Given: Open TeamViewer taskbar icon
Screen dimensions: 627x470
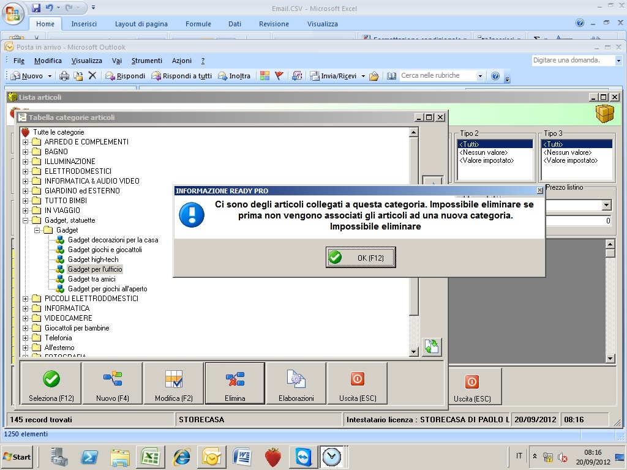Looking at the screenshot, I should tap(302, 457).
